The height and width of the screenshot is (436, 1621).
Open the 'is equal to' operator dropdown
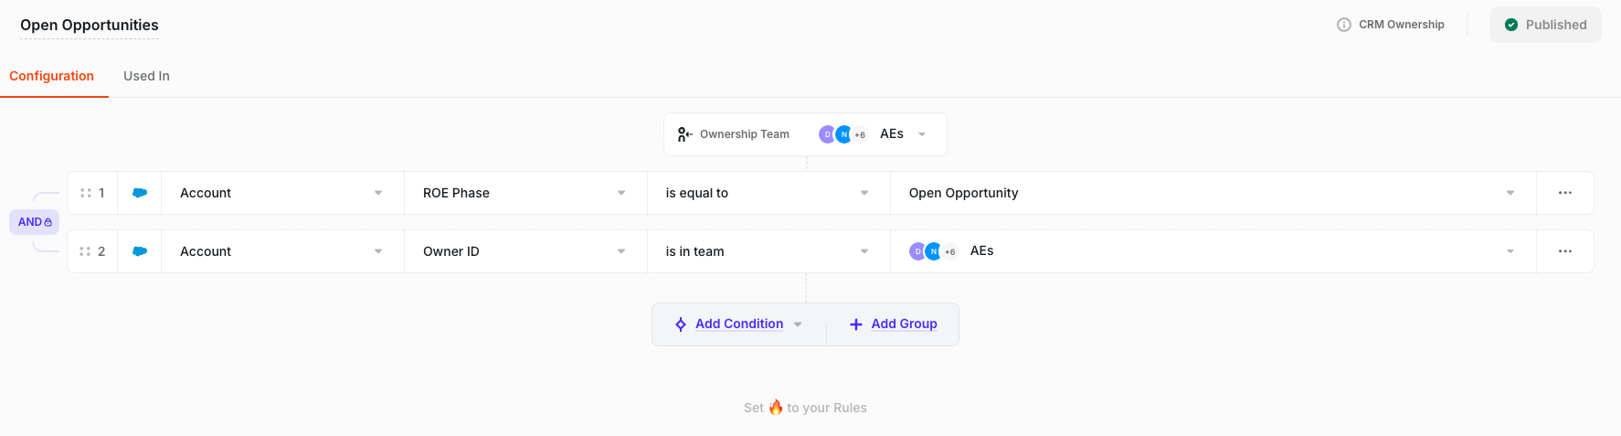pos(768,193)
